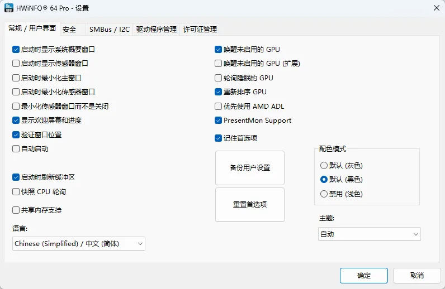Enable 优先使用 AMD ADL

click(218, 106)
